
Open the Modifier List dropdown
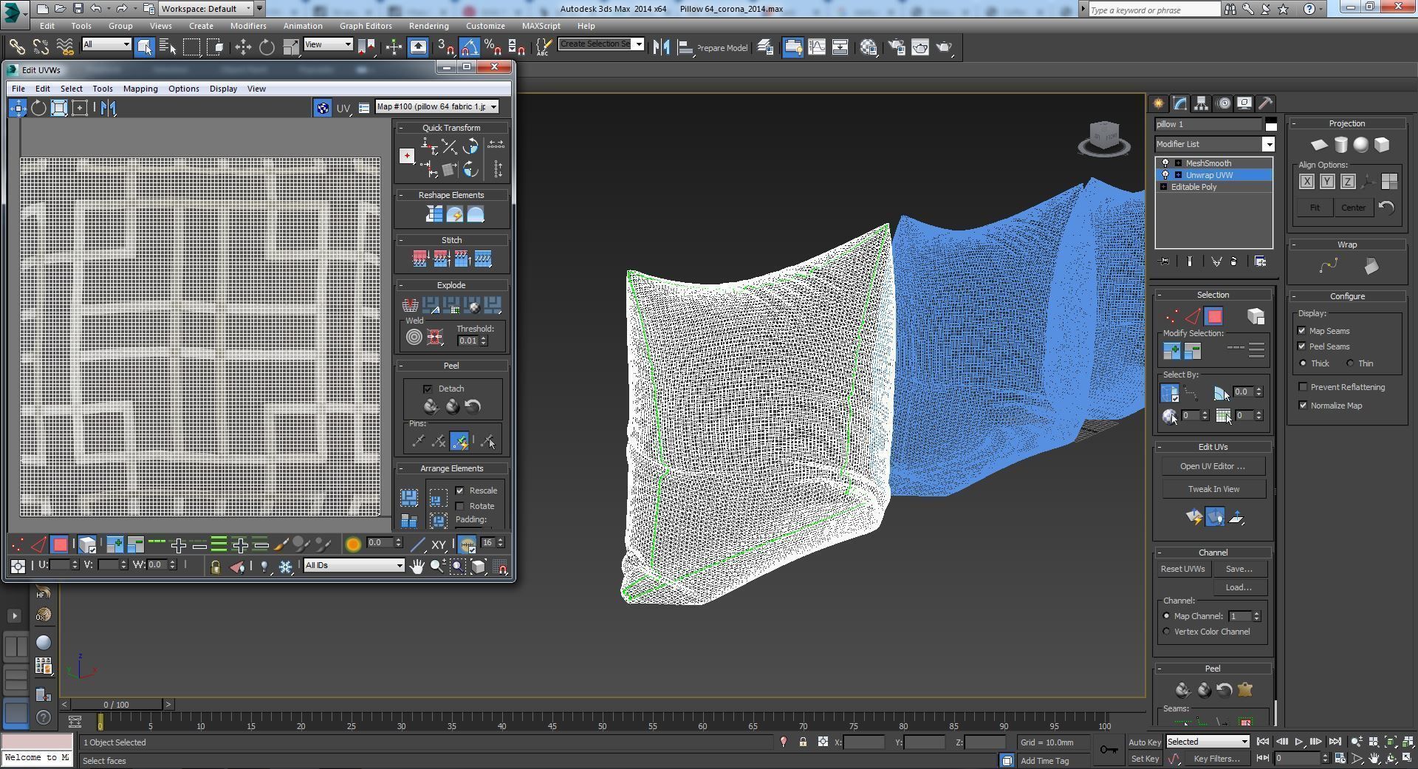click(x=1215, y=144)
